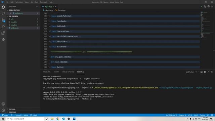Select Python interpreter in status bar
215x121 pixels.
21,115
